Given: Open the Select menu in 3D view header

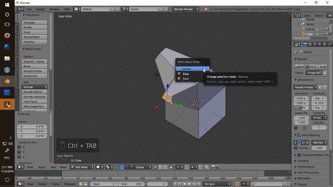Looking at the screenshot, I should tap(42, 167).
